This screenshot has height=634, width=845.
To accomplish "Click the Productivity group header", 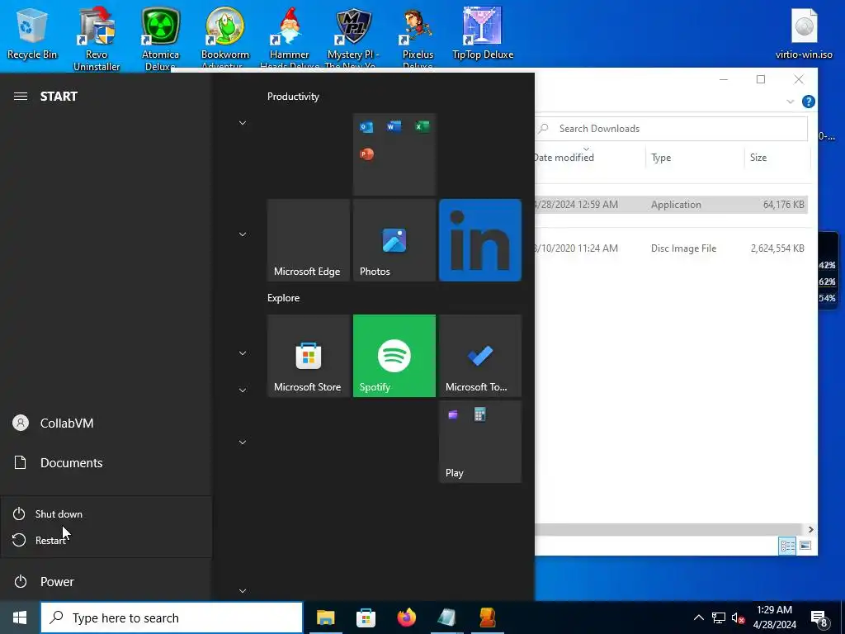I will (x=293, y=97).
